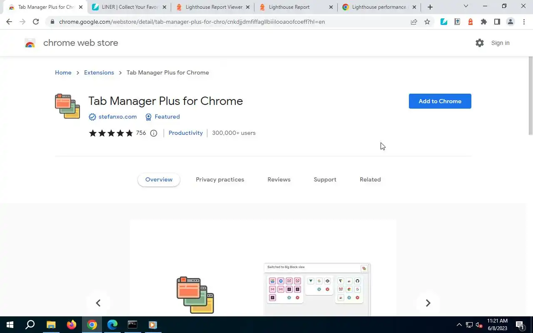533x333 pixels.
Task: Click the site lock icon in address bar
Action: (52, 22)
